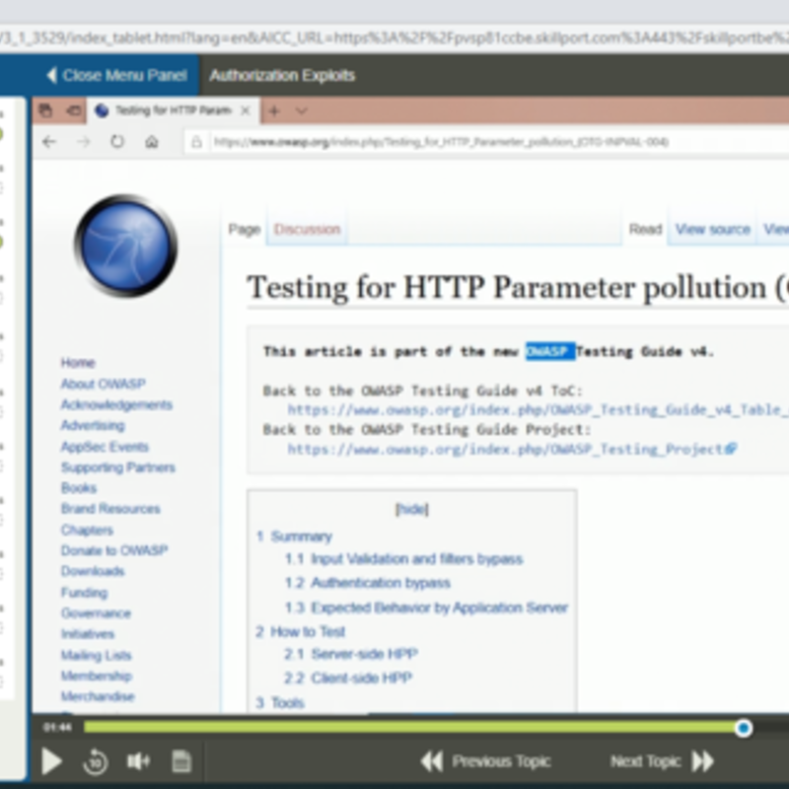Open Governance sidebar link
Viewport: 789px width, 789px height.
(x=96, y=613)
